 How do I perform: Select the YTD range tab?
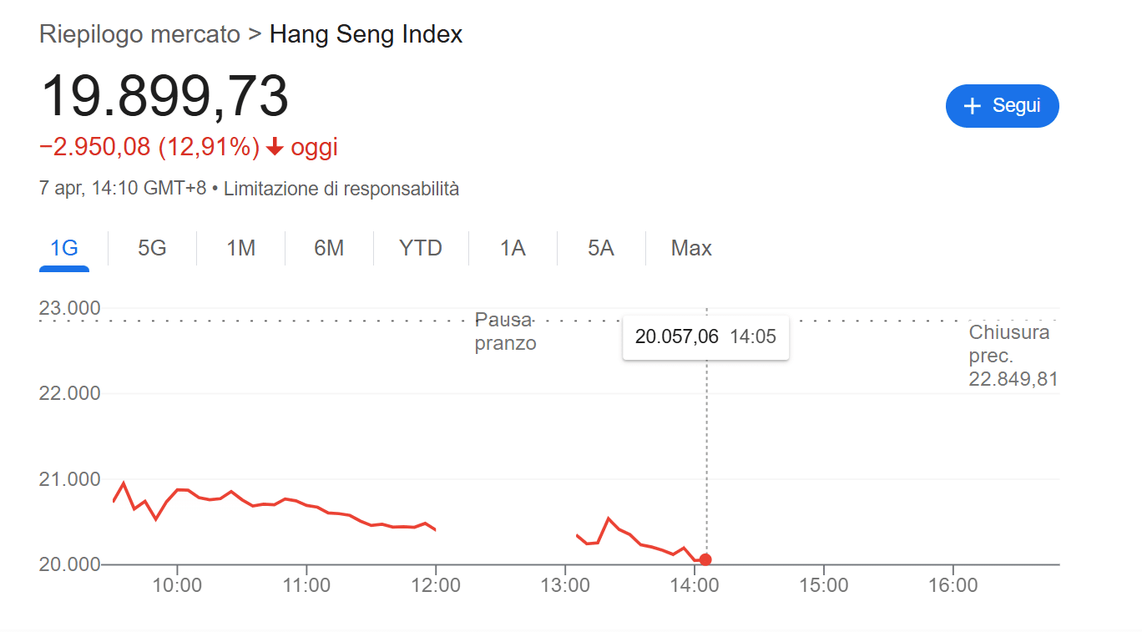(x=421, y=248)
